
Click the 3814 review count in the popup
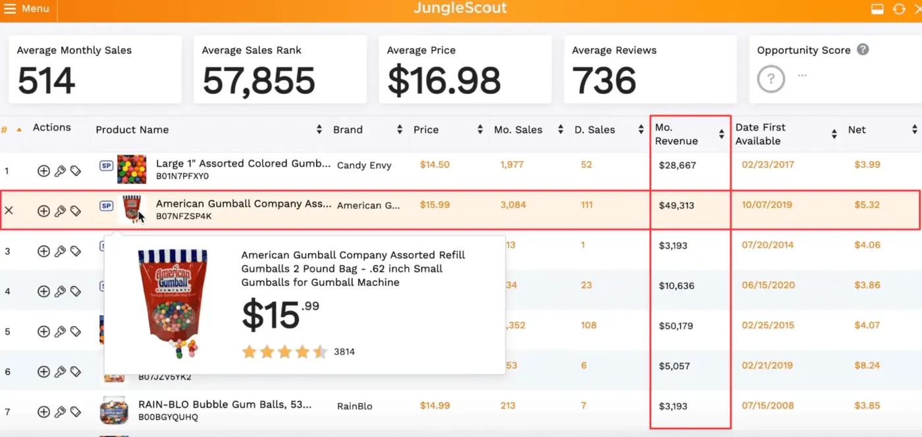pyautogui.click(x=344, y=352)
